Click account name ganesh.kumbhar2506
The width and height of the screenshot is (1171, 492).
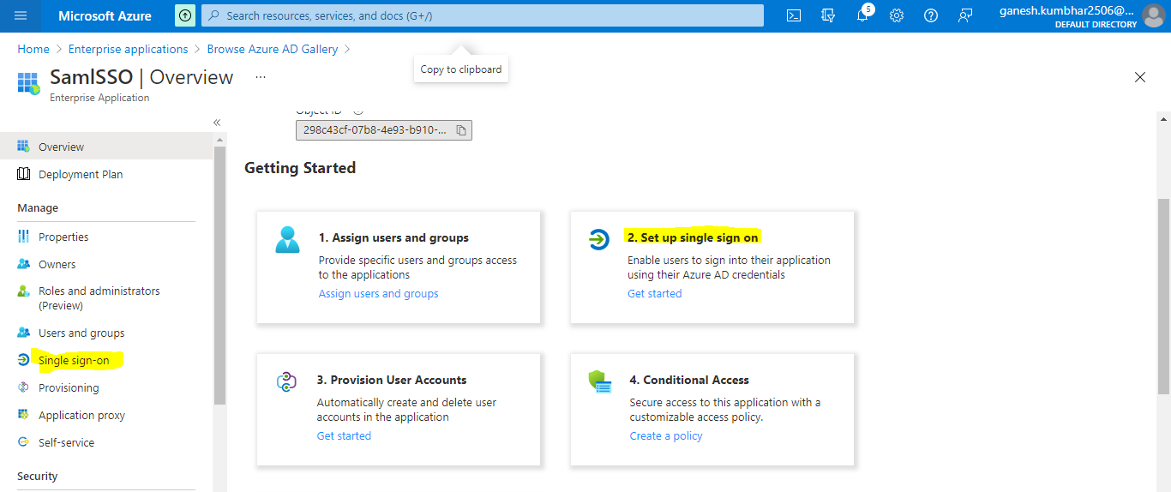(x=1066, y=10)
